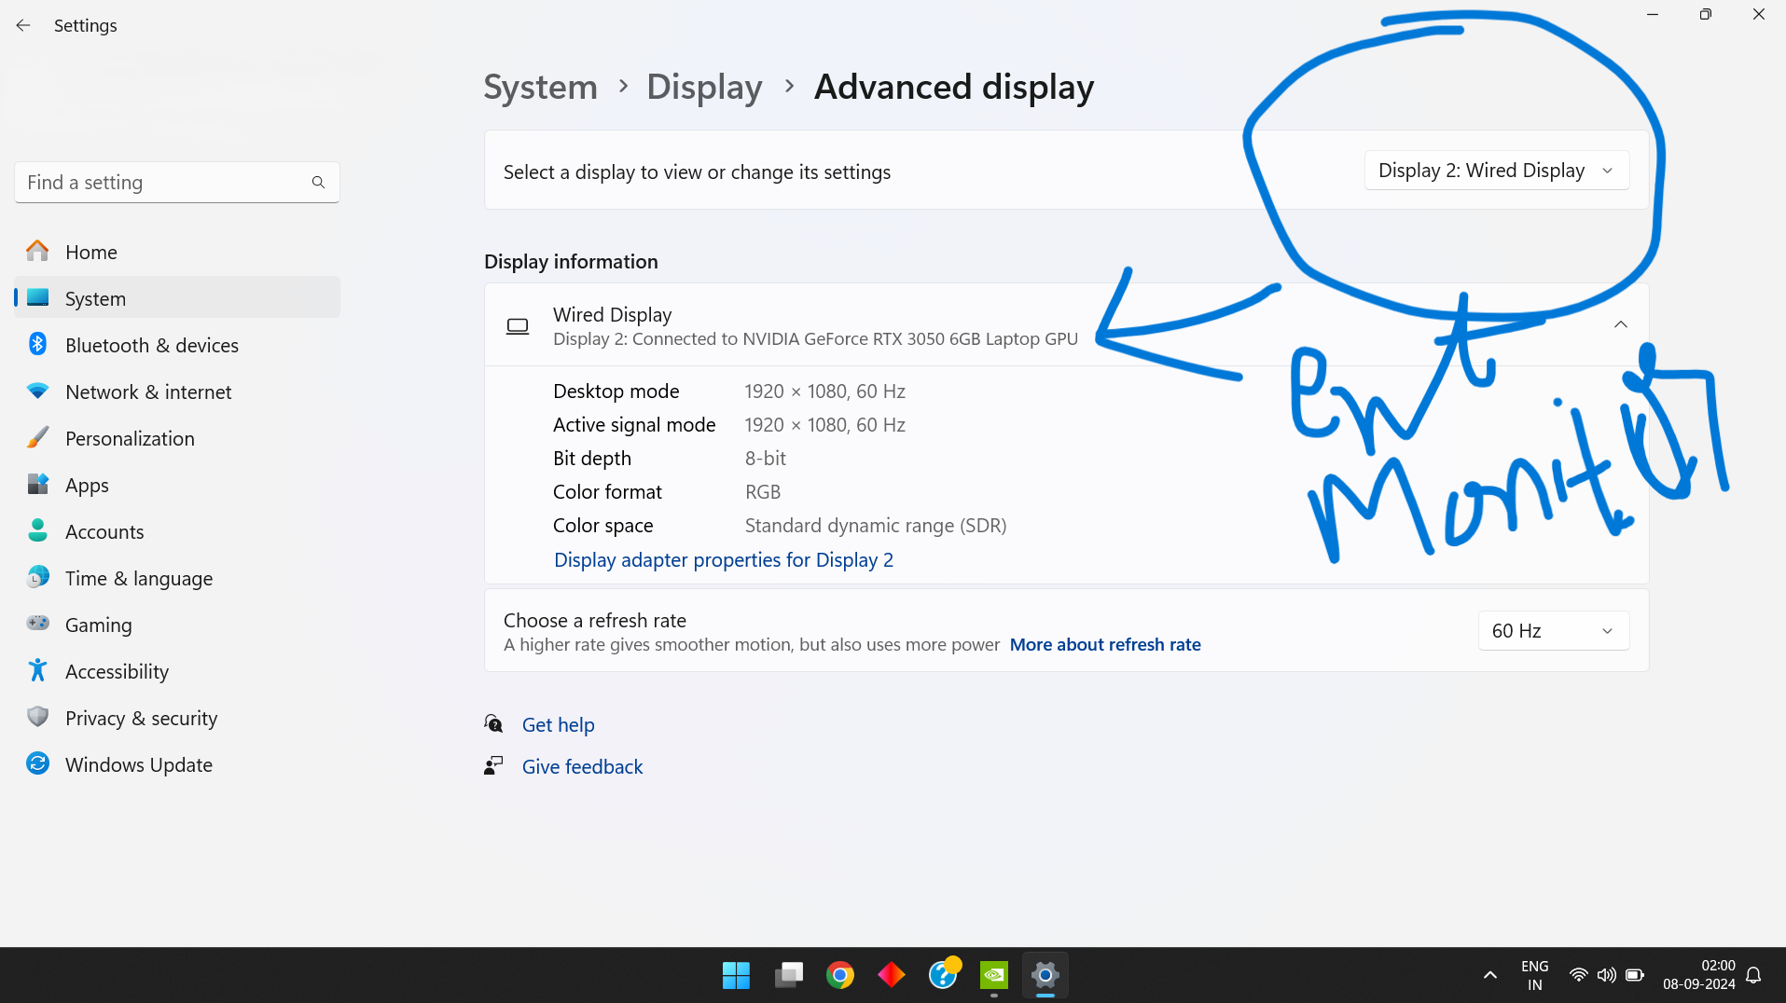Click the Find a setting search box
The width and height of the screenshot is (1786, 1003).
pyautogui.click(x=177, y=183)
